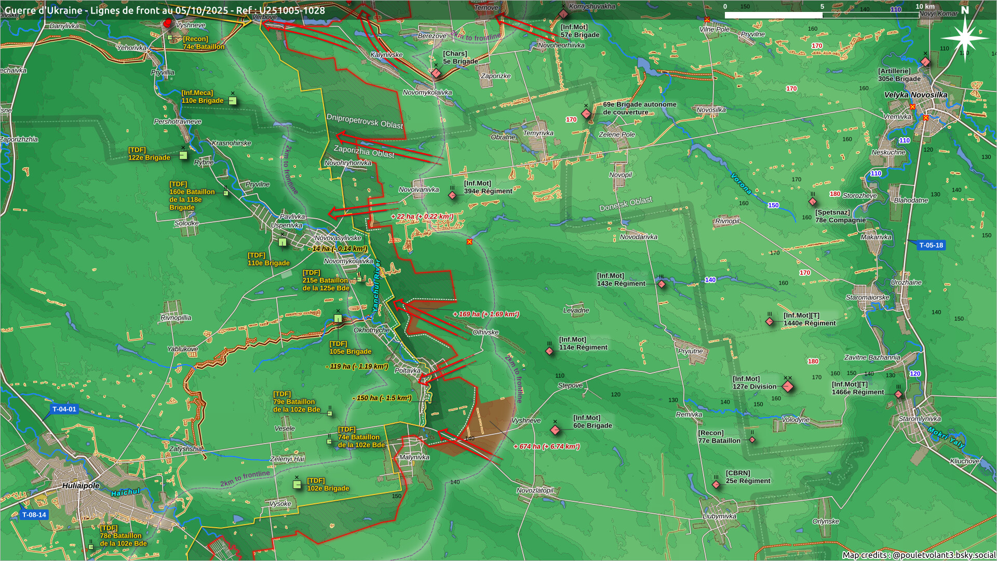Click the north compass star icon
The image size is (997, 561).
(964, 37)
